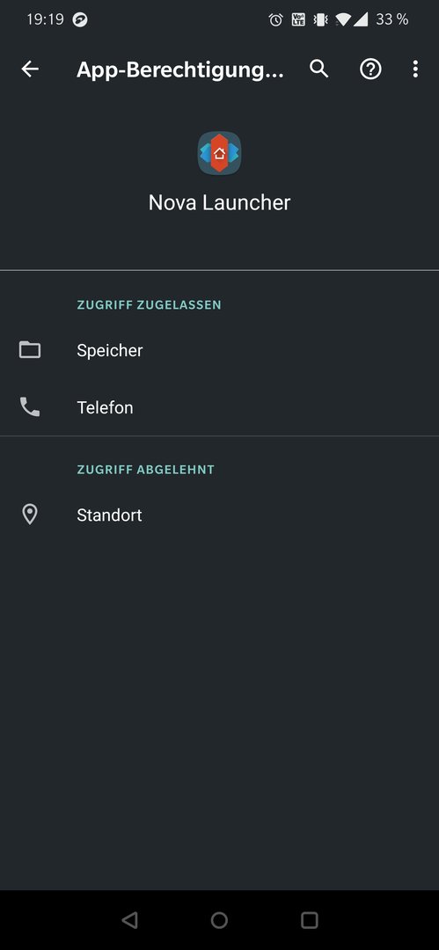
Task: Tap the battery percentage indicator
Action: tap(392, 19)
